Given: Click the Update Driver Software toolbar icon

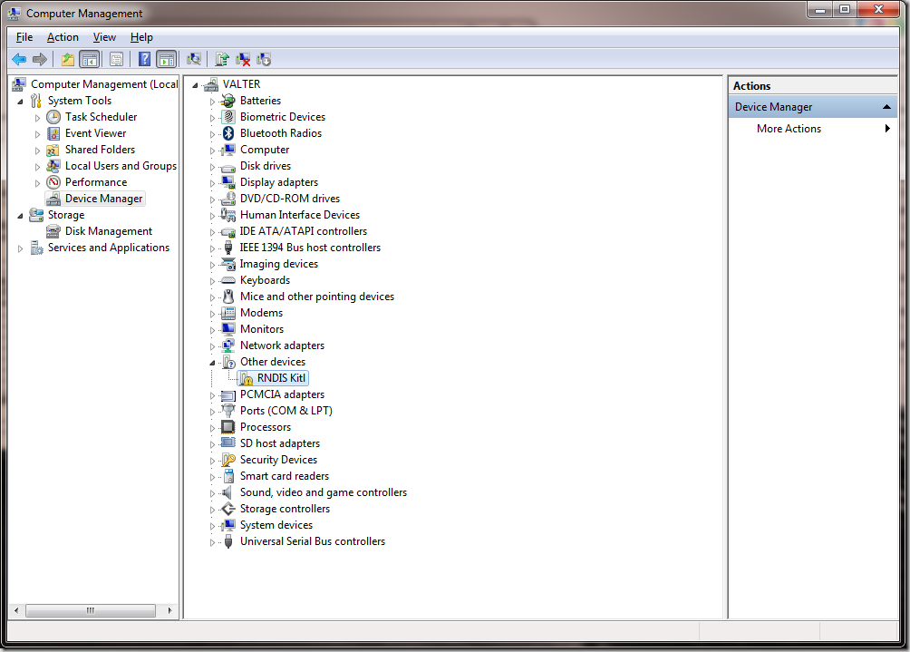Looking at the screenshot, I should (222, 59).
